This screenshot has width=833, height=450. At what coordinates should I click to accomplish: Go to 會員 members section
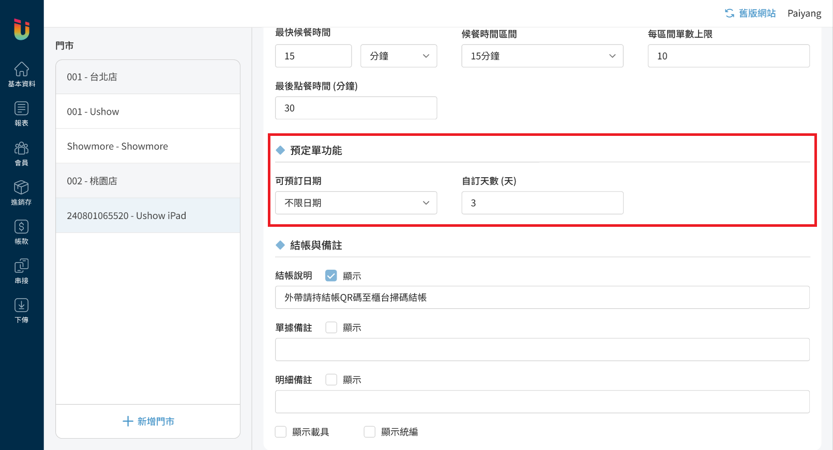[21, 153]
